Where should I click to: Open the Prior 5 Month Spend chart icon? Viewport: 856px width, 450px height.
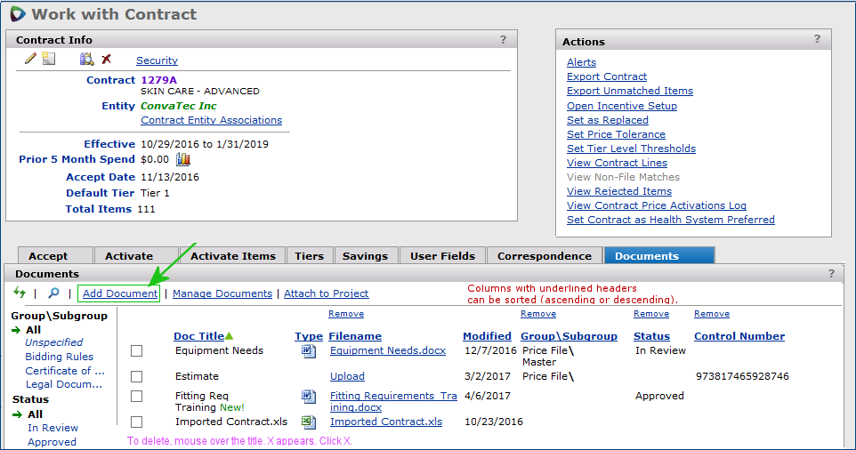[x=183, y=159]
